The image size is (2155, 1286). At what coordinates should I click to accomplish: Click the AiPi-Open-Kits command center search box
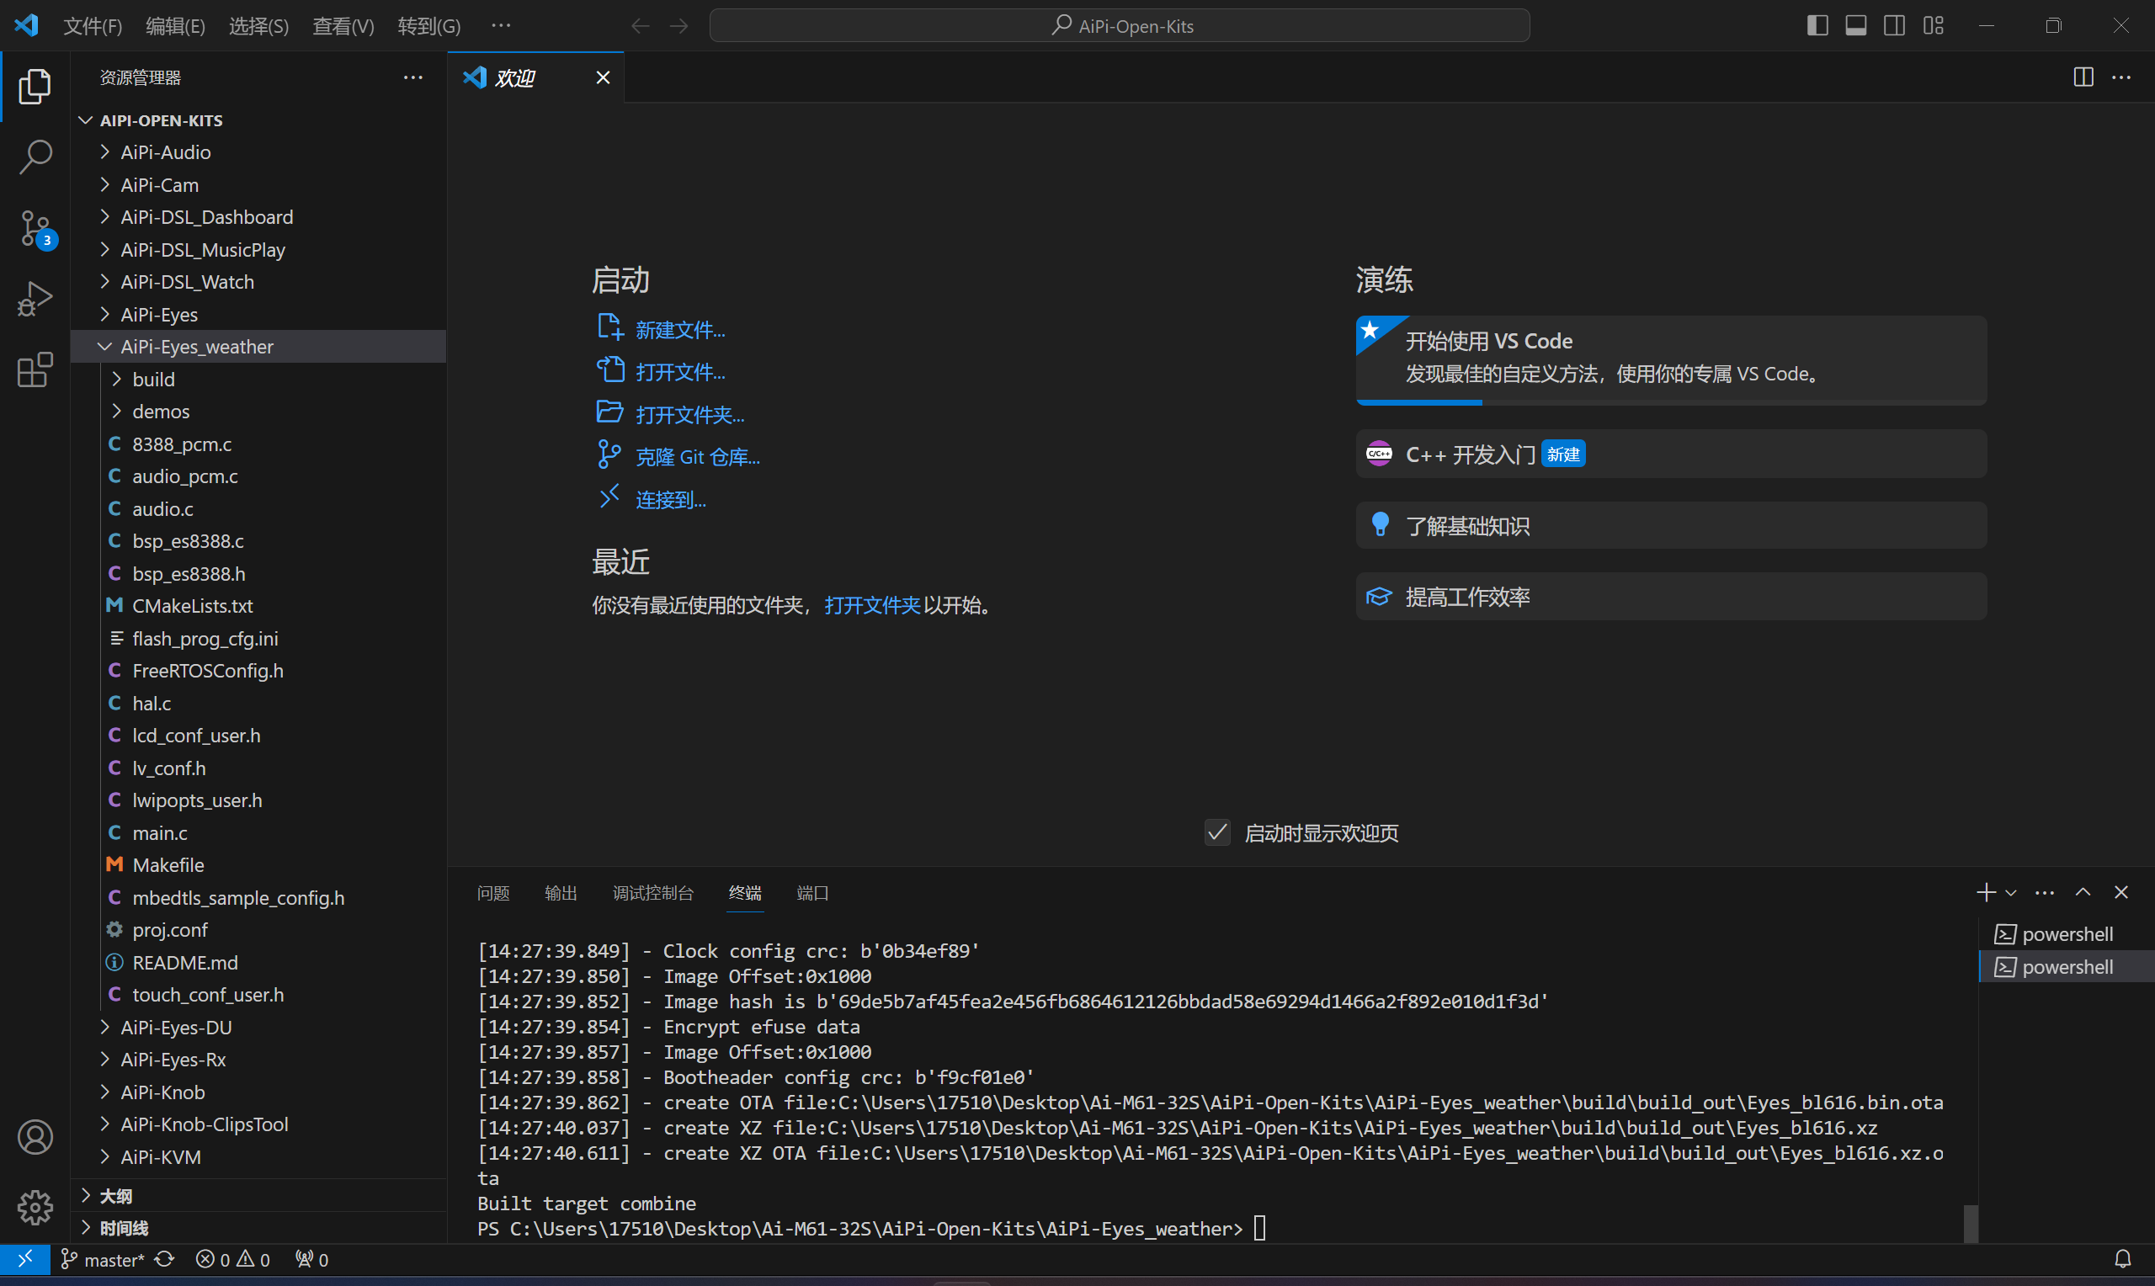(1120, 26)
